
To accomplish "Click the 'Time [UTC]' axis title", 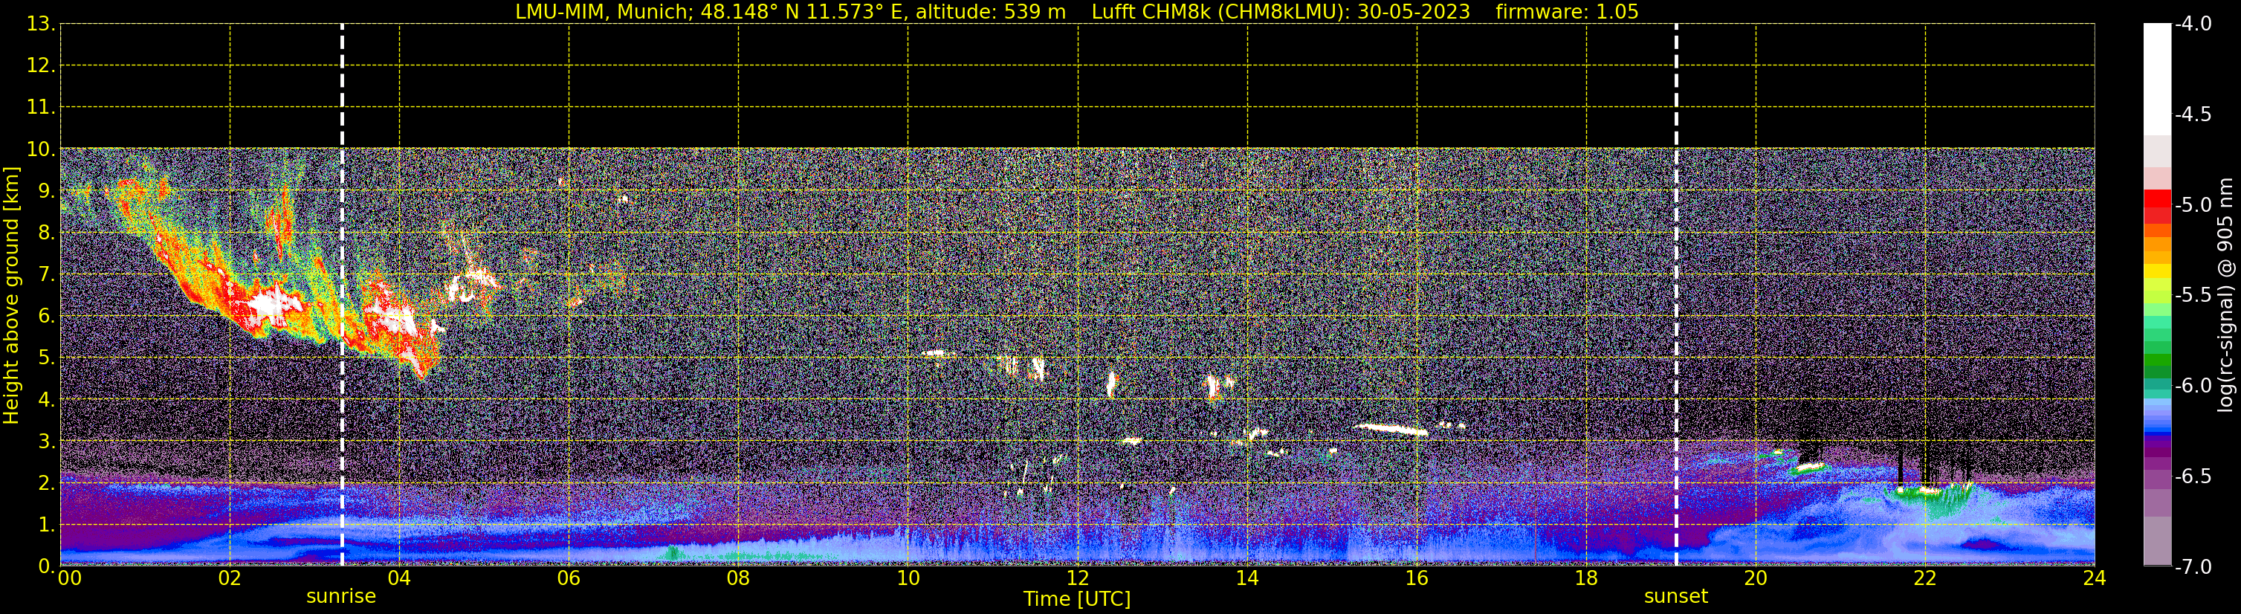I will 1077,598.
